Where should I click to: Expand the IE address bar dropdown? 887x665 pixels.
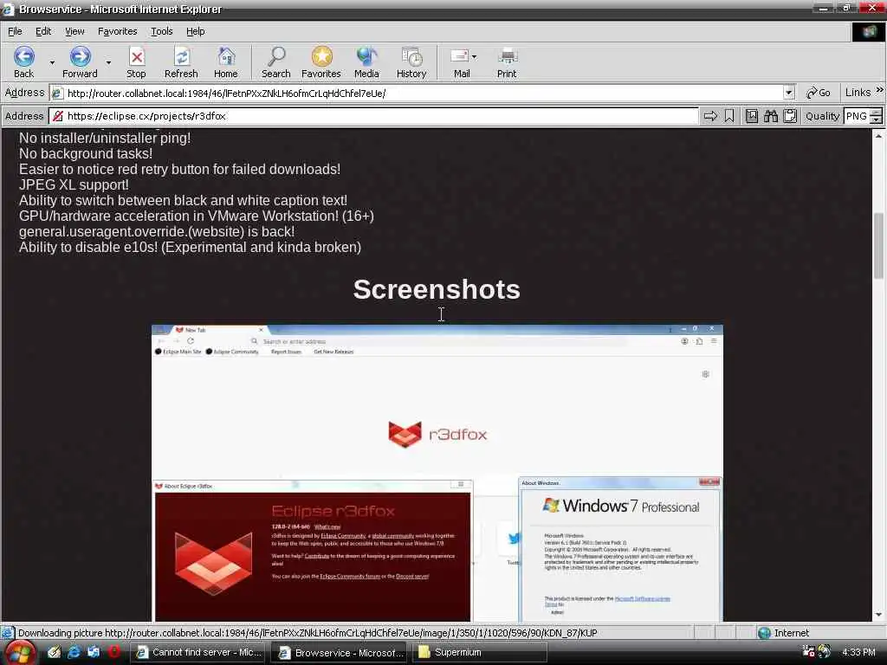point(788,93)
